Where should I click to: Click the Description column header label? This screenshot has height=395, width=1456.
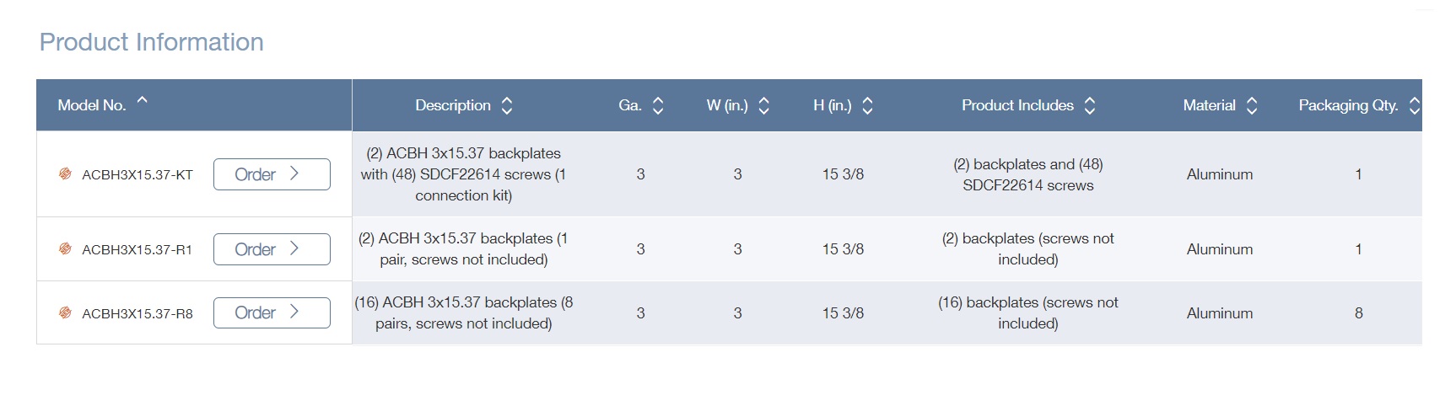tap(452, 106)
